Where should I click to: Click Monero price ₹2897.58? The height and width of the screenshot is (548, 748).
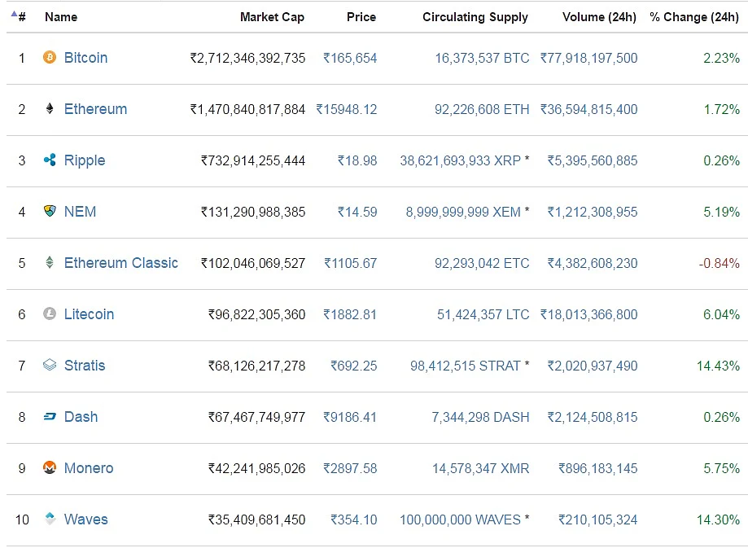[350, 468]
